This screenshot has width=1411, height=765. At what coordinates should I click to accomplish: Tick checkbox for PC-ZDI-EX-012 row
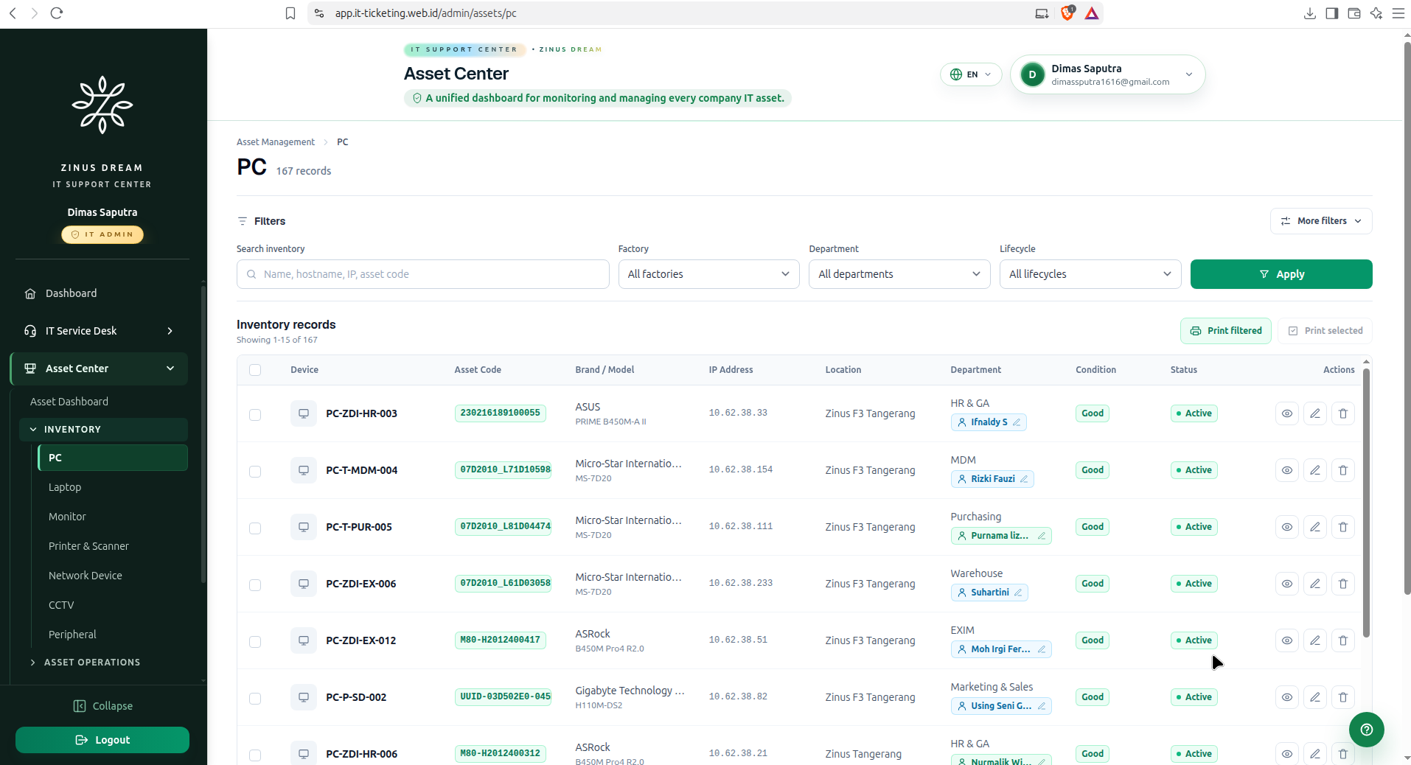(x=255, y=642)
